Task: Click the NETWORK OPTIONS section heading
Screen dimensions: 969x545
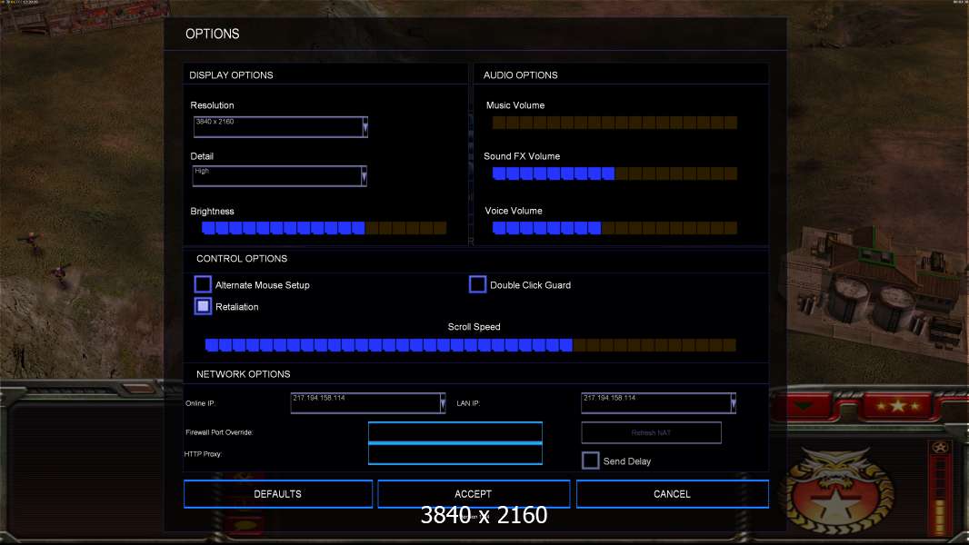Action: [243, 374]
